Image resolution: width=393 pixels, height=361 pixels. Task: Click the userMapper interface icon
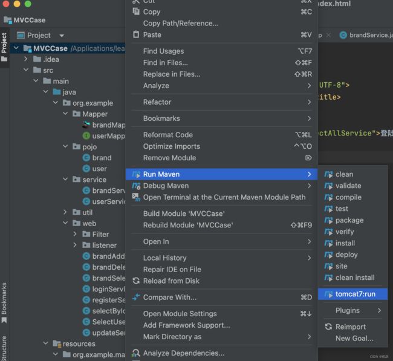[x=86, y=136]
